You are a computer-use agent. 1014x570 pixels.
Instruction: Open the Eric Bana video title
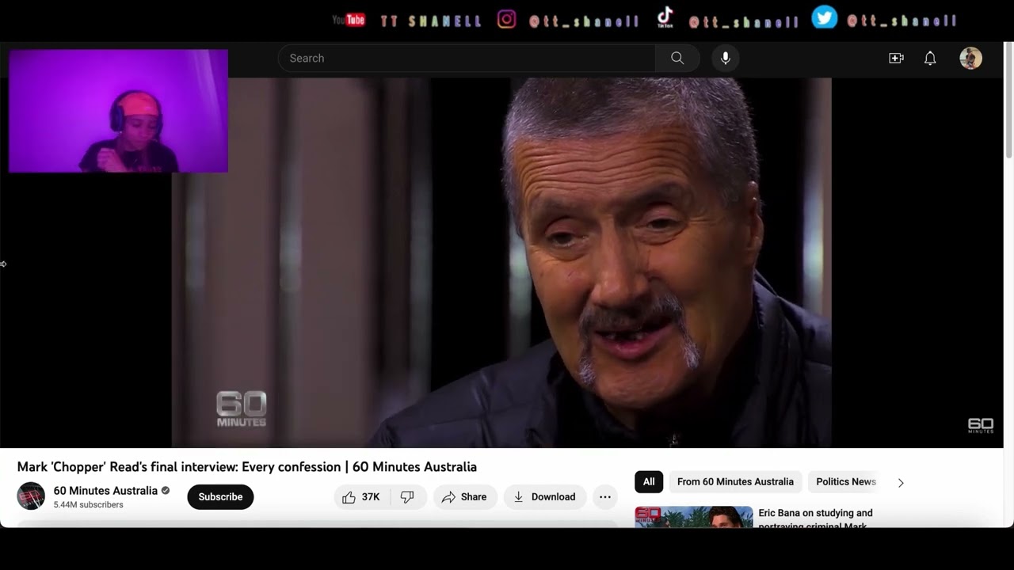point(816,519)
